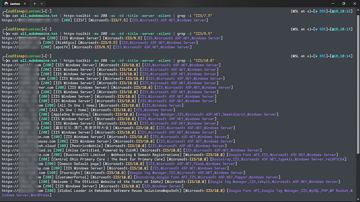Click the 10:12 prompt timestamp
Image resolution: width=360 pixels, height=202 pixels.
pyautogui.click(x=346, y=11)
